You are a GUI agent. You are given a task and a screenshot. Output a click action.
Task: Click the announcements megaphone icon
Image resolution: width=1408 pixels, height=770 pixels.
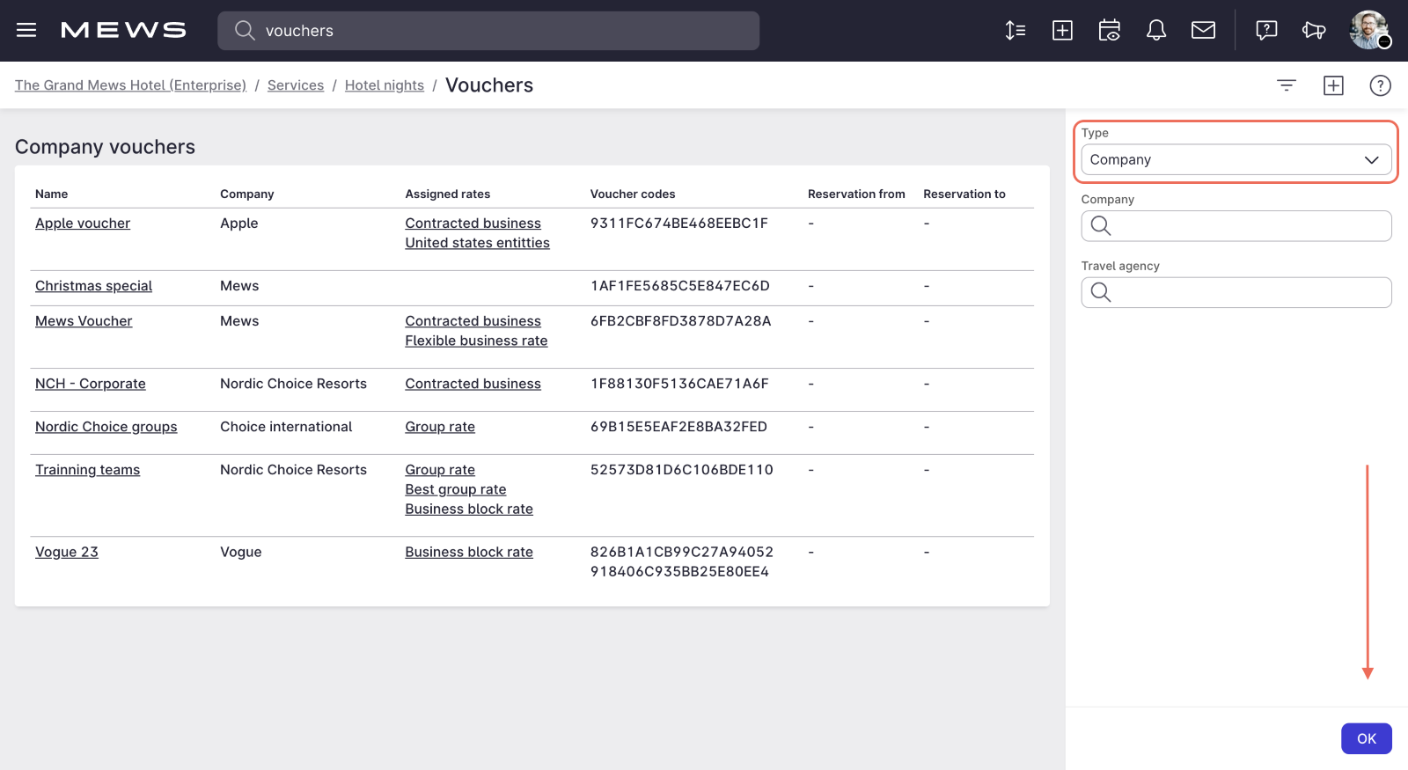click(x=1314, y=31)
